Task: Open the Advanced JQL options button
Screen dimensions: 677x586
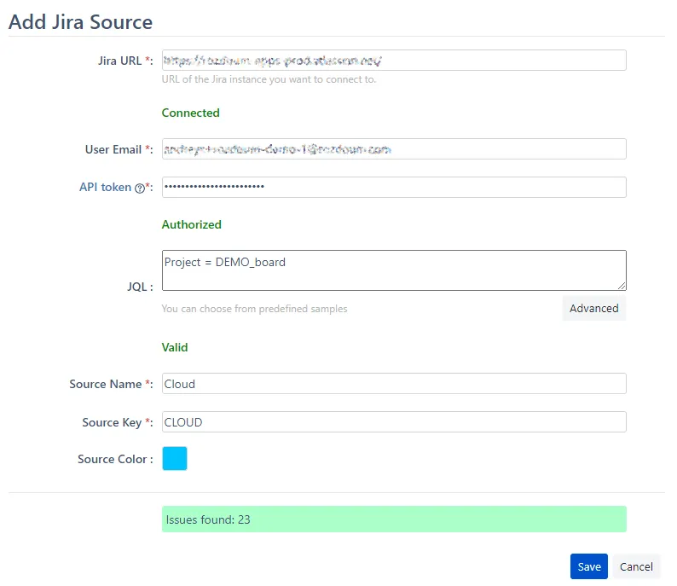Action: click(594, 308)
